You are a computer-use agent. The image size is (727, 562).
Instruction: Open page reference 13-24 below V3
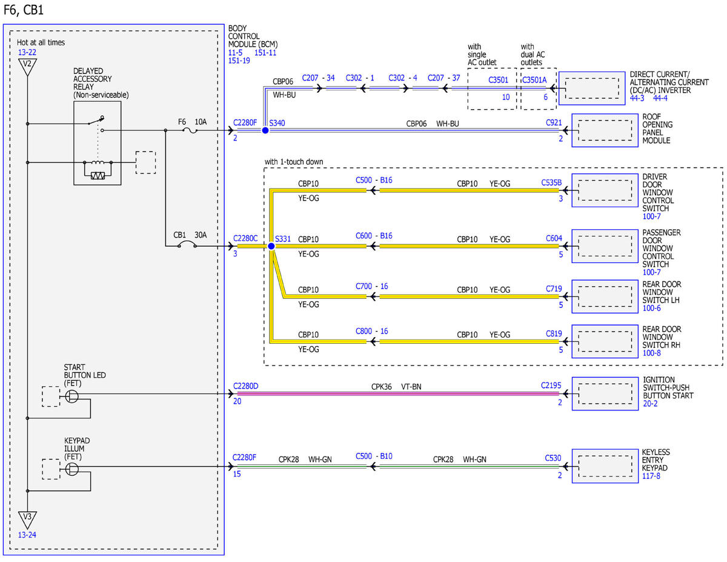click(x=27, y=535)
